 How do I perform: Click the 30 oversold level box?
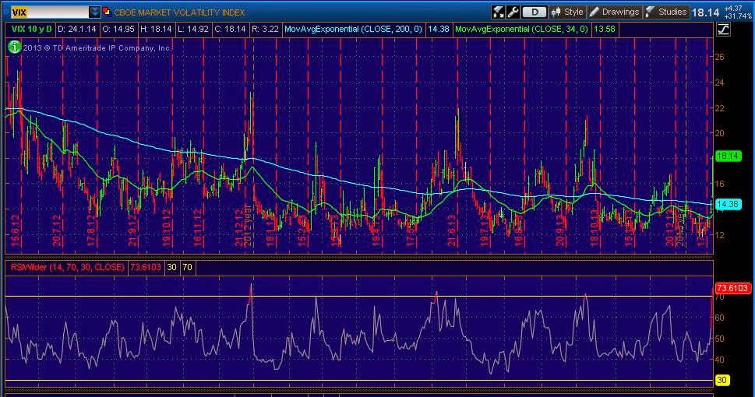(x=172, y=267)
